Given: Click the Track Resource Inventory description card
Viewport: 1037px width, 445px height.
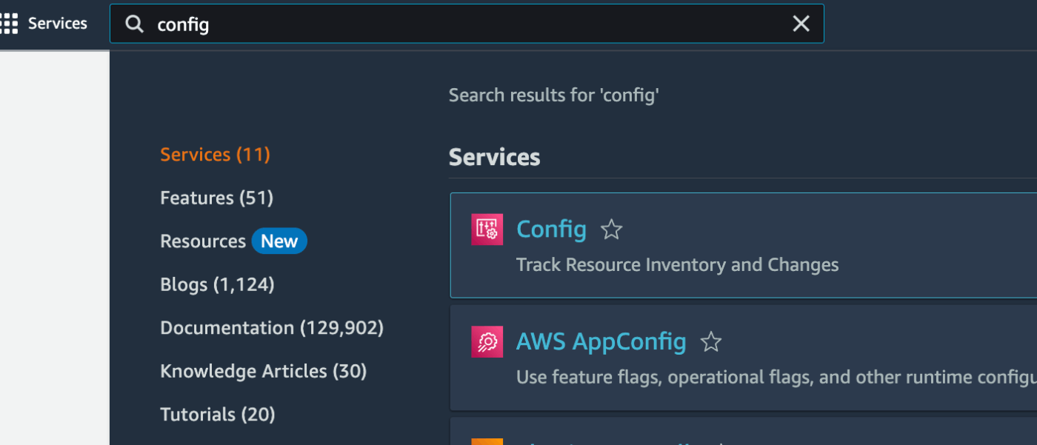Looking at the screenshot, I should click(x=743, y=245).
